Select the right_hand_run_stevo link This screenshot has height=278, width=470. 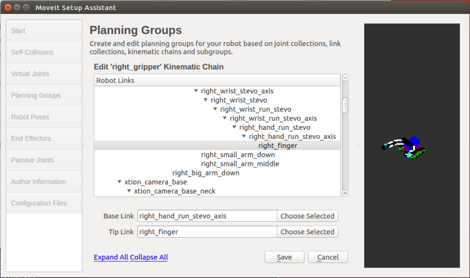[x=275, y=127]
